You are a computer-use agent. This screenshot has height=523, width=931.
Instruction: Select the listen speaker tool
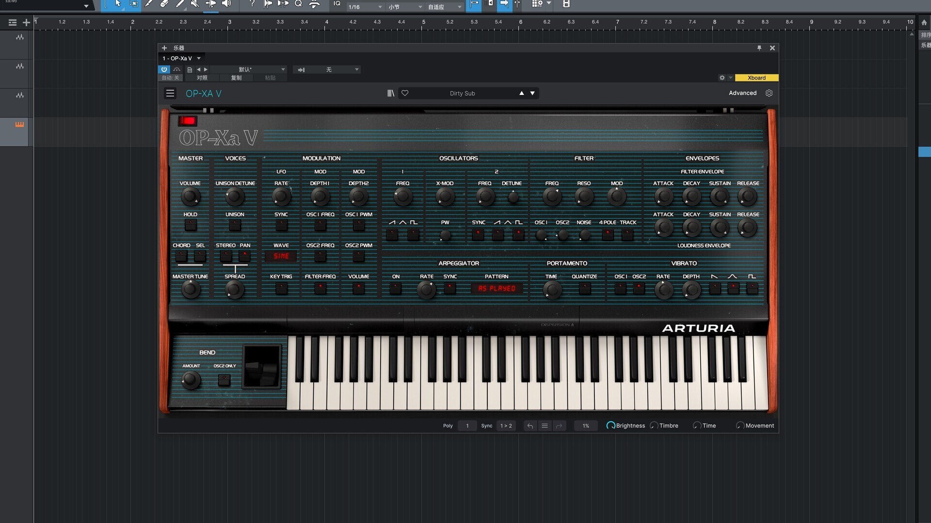click(x=226, y=4)
